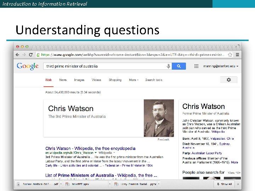Expand the More search options dropdown
The height and width of the screenshot is (191, 255).
[x=134, y=80]
